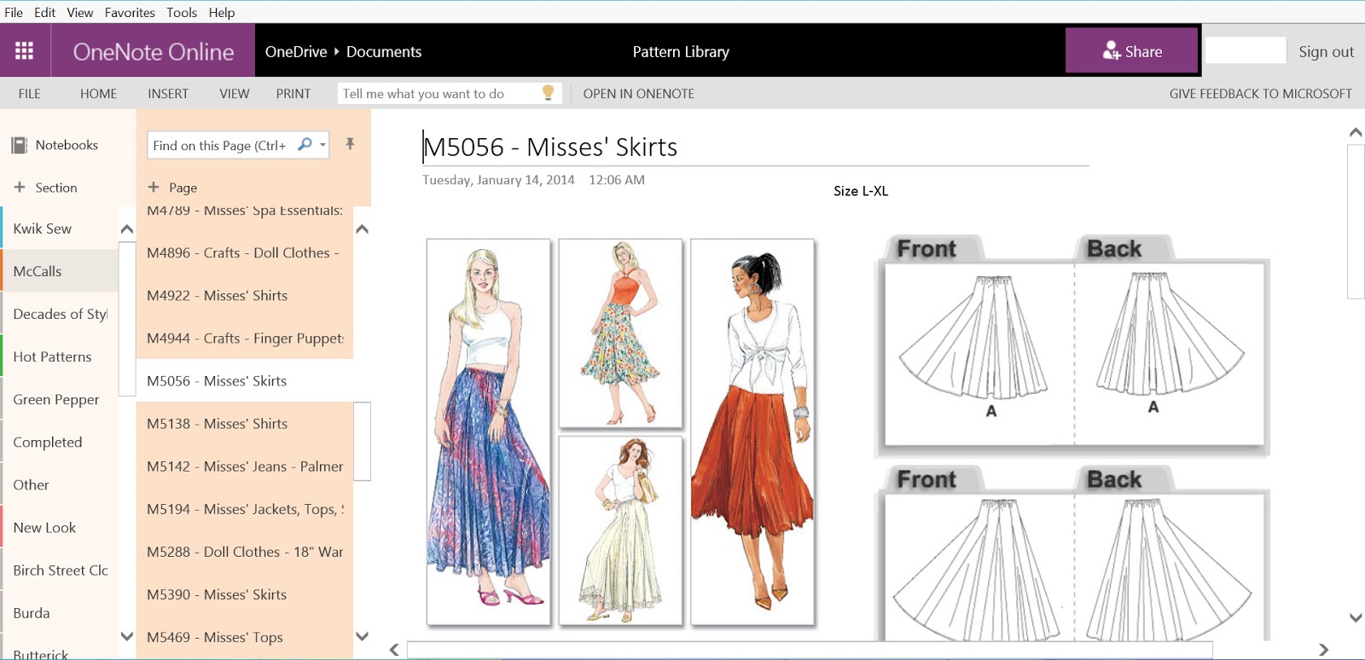Select the New Look section
Viewport: 1365px width, 660px height.
[x=60, y=527]
